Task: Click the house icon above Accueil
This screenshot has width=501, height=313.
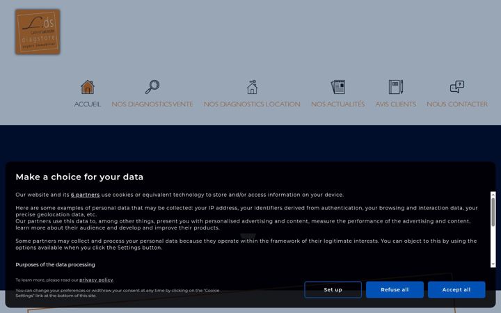Action: 88,87
